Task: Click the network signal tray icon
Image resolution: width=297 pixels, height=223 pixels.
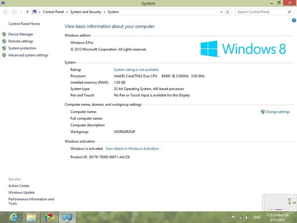Action: coord(240,218)
